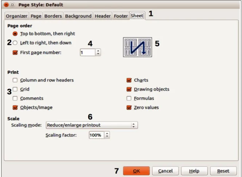Screen dimensions: 242x177
Task: Open the Help button
Action: pyautogui.click(x=194, y=171)
